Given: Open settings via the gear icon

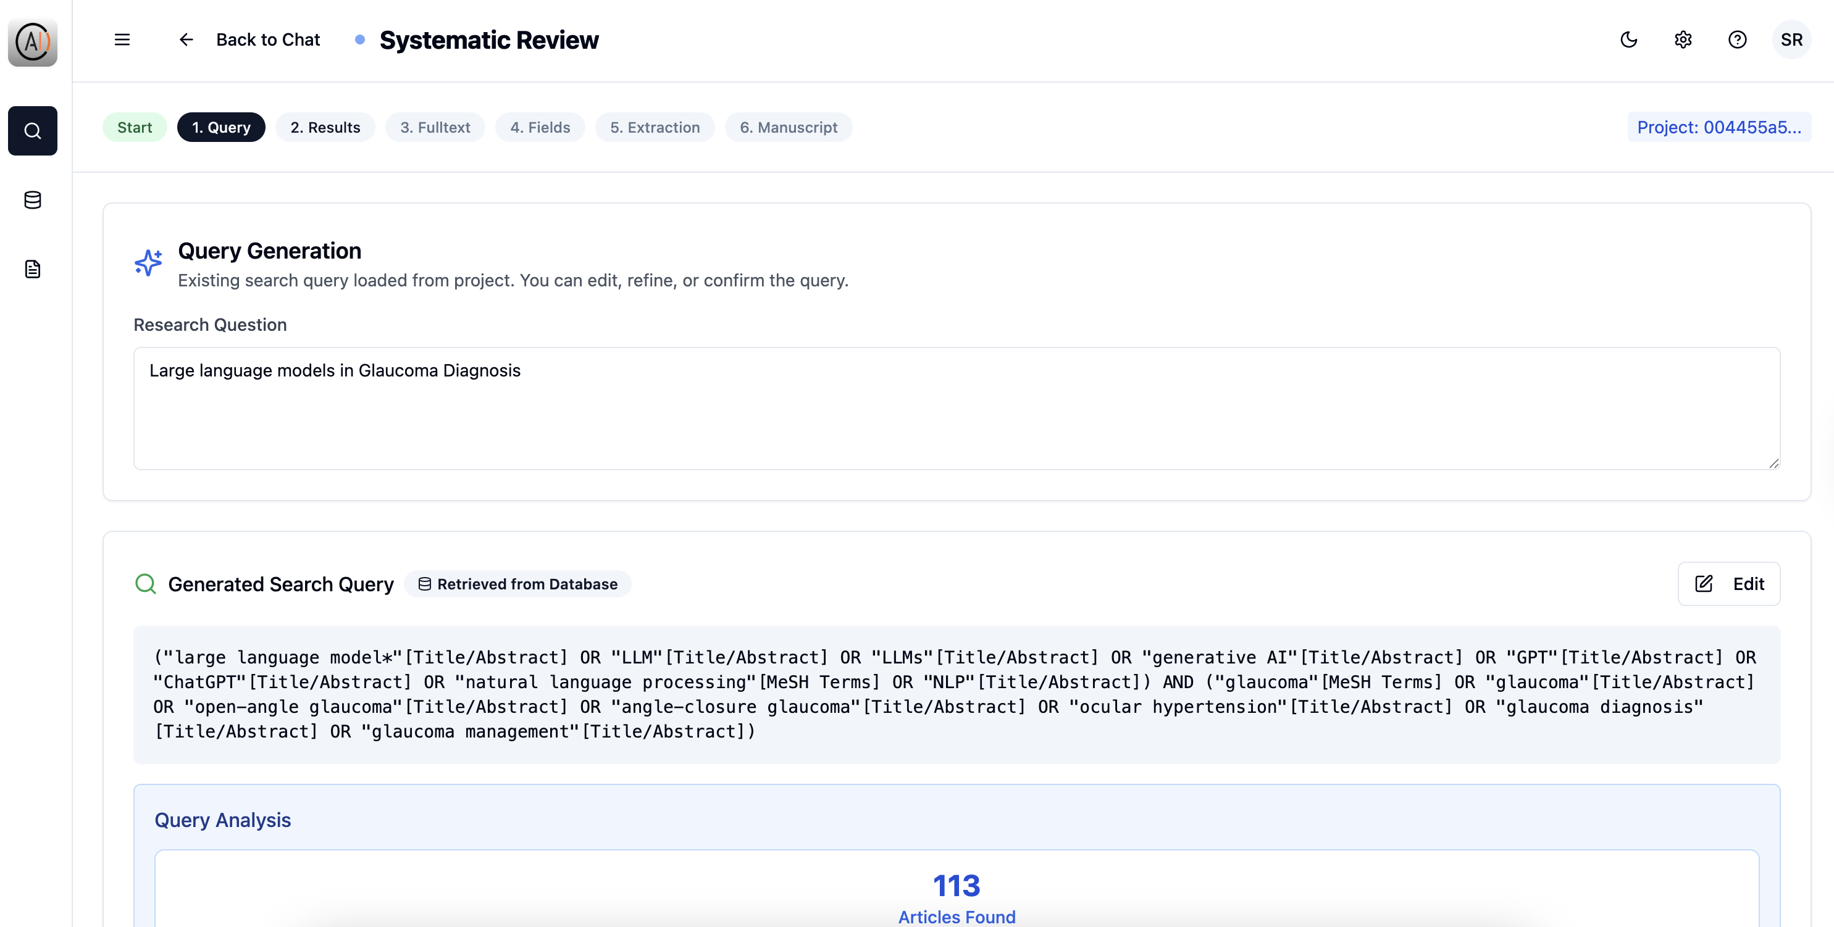Looking at the screenshot, I should click(1683, 40).
